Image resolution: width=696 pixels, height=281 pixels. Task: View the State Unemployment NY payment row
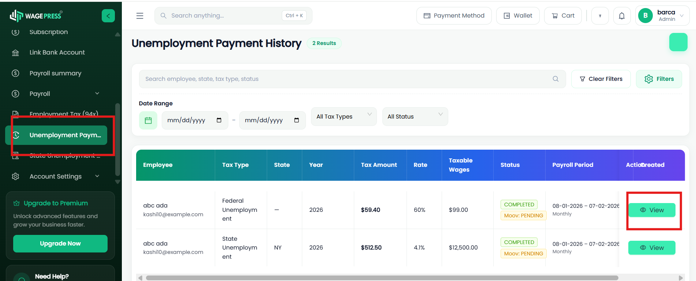[652, 248]
